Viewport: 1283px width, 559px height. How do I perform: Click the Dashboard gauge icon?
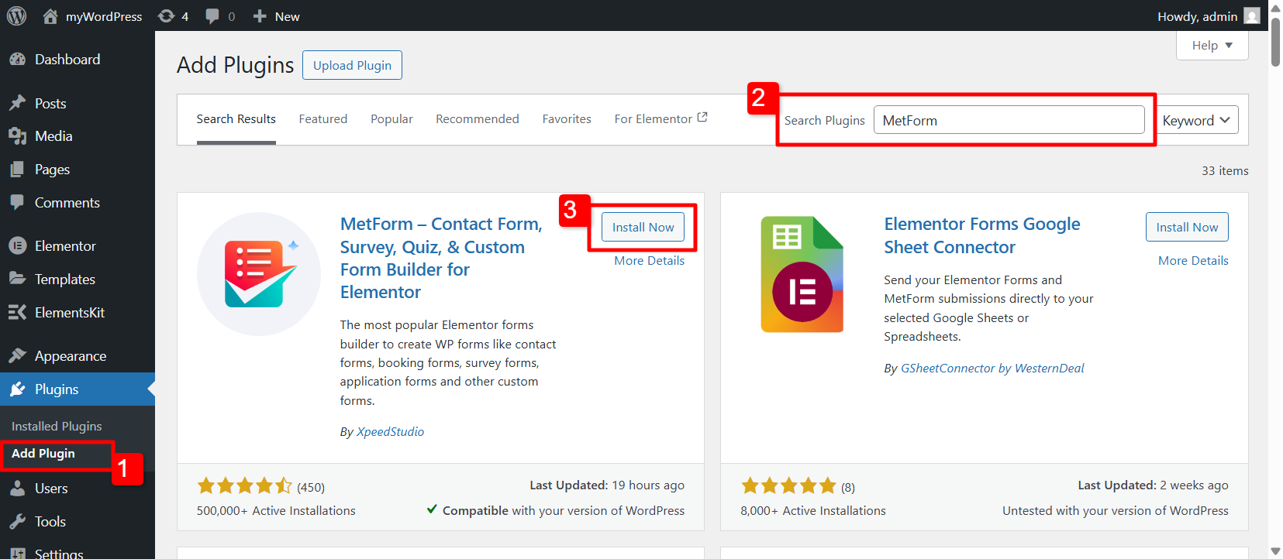[x=17, y=60]
